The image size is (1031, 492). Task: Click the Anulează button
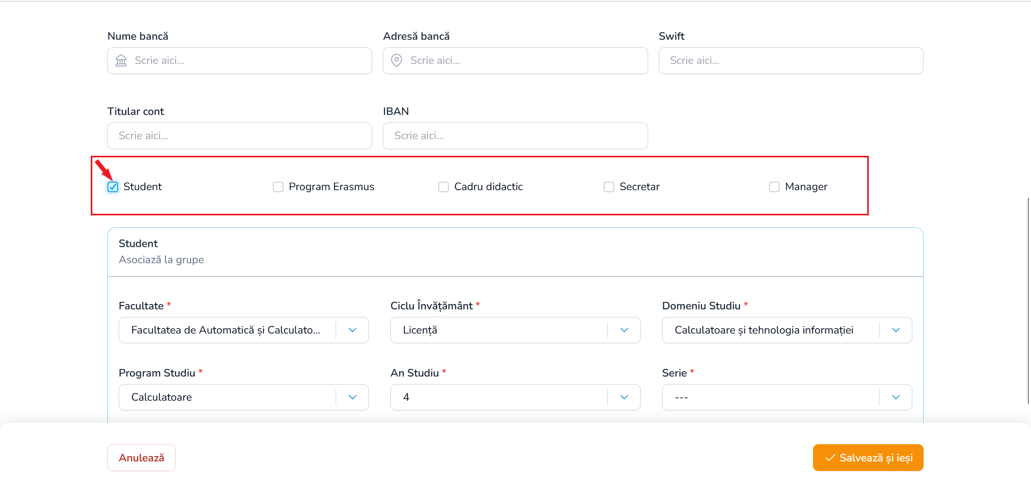point(142,458)
